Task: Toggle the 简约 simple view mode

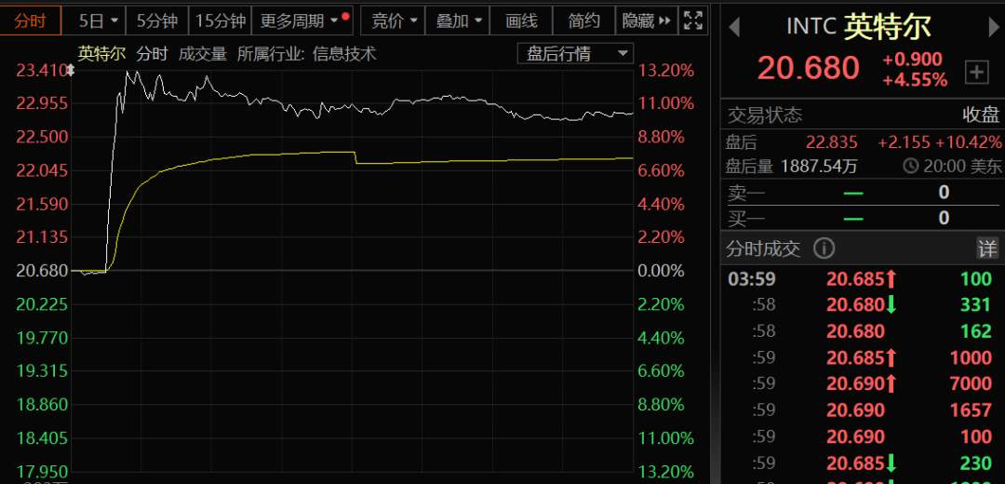Action: [x=584, y=20]
